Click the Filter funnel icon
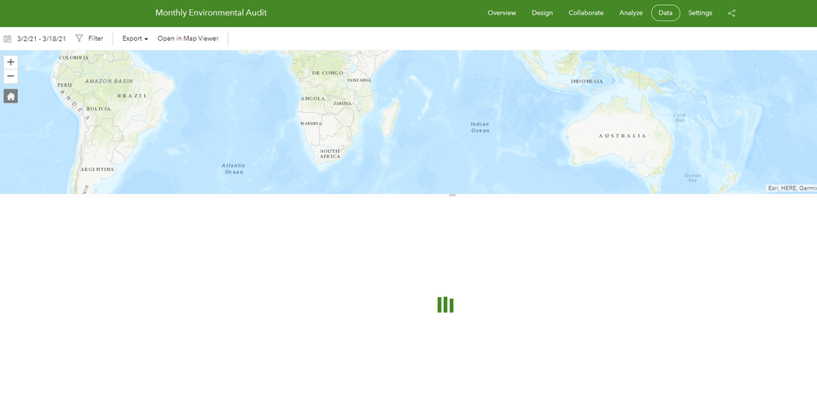 [79, 38]
